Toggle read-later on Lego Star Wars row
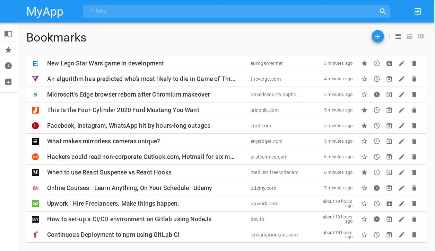The height and width of the screenshot is (251, 435). [x=377, y=63]
